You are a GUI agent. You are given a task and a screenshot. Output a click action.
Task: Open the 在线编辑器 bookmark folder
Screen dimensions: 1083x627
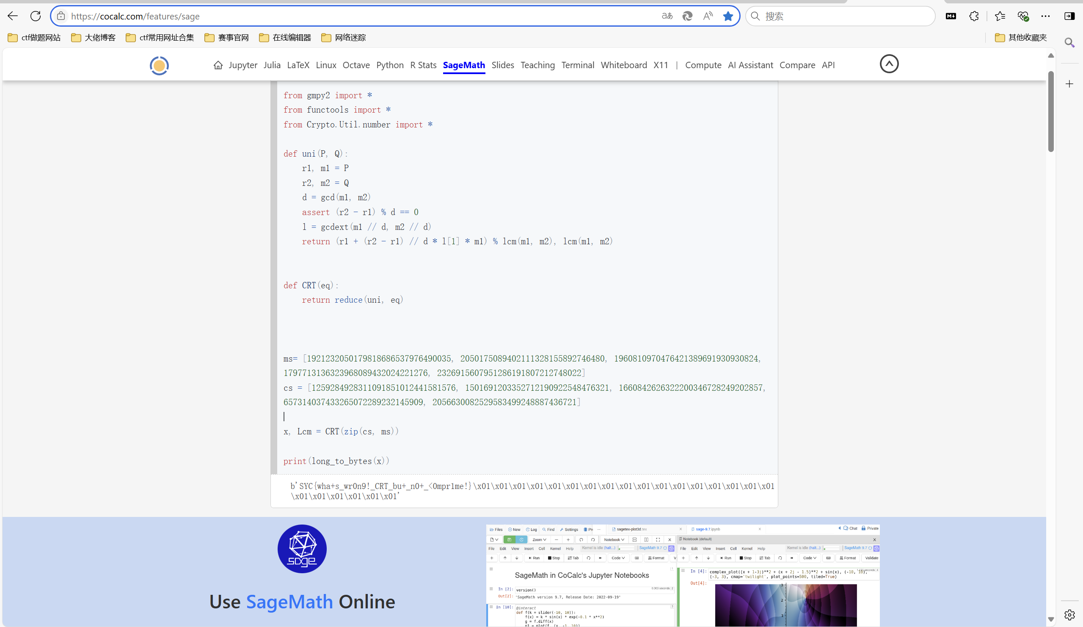(285, 37)
